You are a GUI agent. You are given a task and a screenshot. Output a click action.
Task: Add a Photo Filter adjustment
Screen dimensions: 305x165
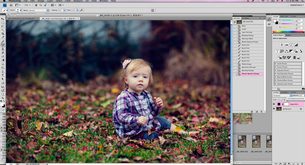tap(296, 51)
